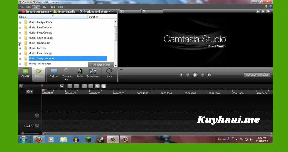Click the timeline zoom slider handle
The height and width of the screenshot is (152, 288).
[42, 86]
